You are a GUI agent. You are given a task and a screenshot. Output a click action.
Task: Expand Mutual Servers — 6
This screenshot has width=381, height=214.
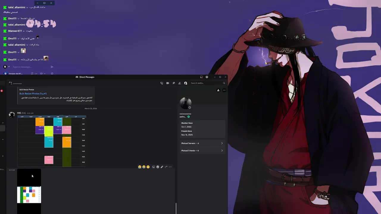[x=202, y=143]
